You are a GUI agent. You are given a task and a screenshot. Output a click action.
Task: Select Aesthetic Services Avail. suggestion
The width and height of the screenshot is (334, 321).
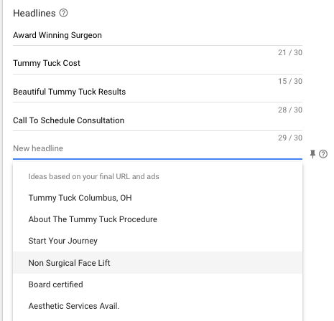point(157,306)
